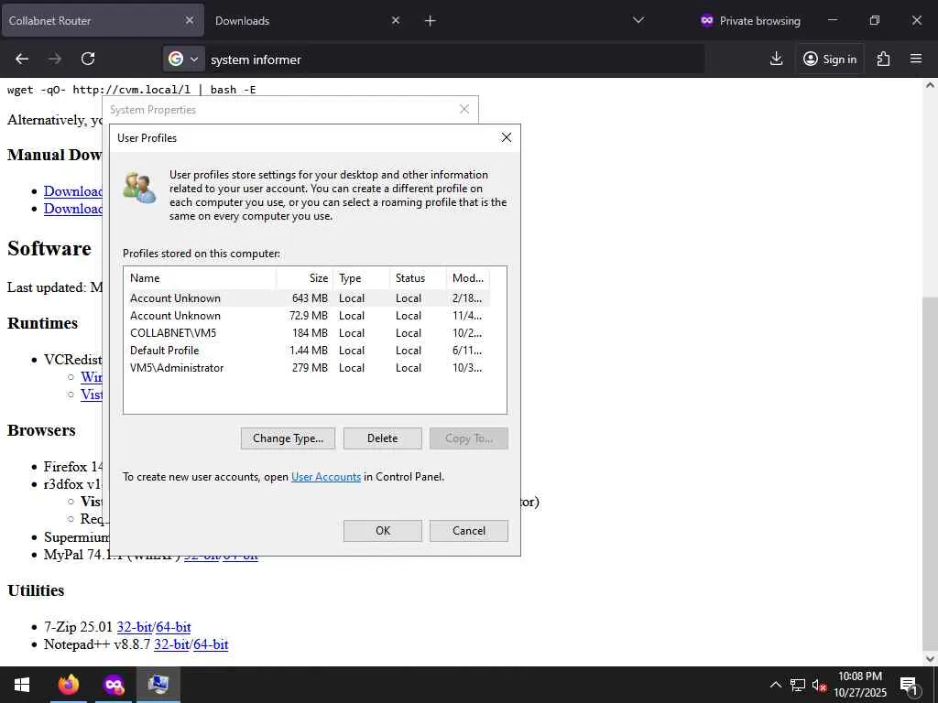The image size is (938, 703).
Task: Open private browsing window taskbar icon
Action: [x=114, y=685]
